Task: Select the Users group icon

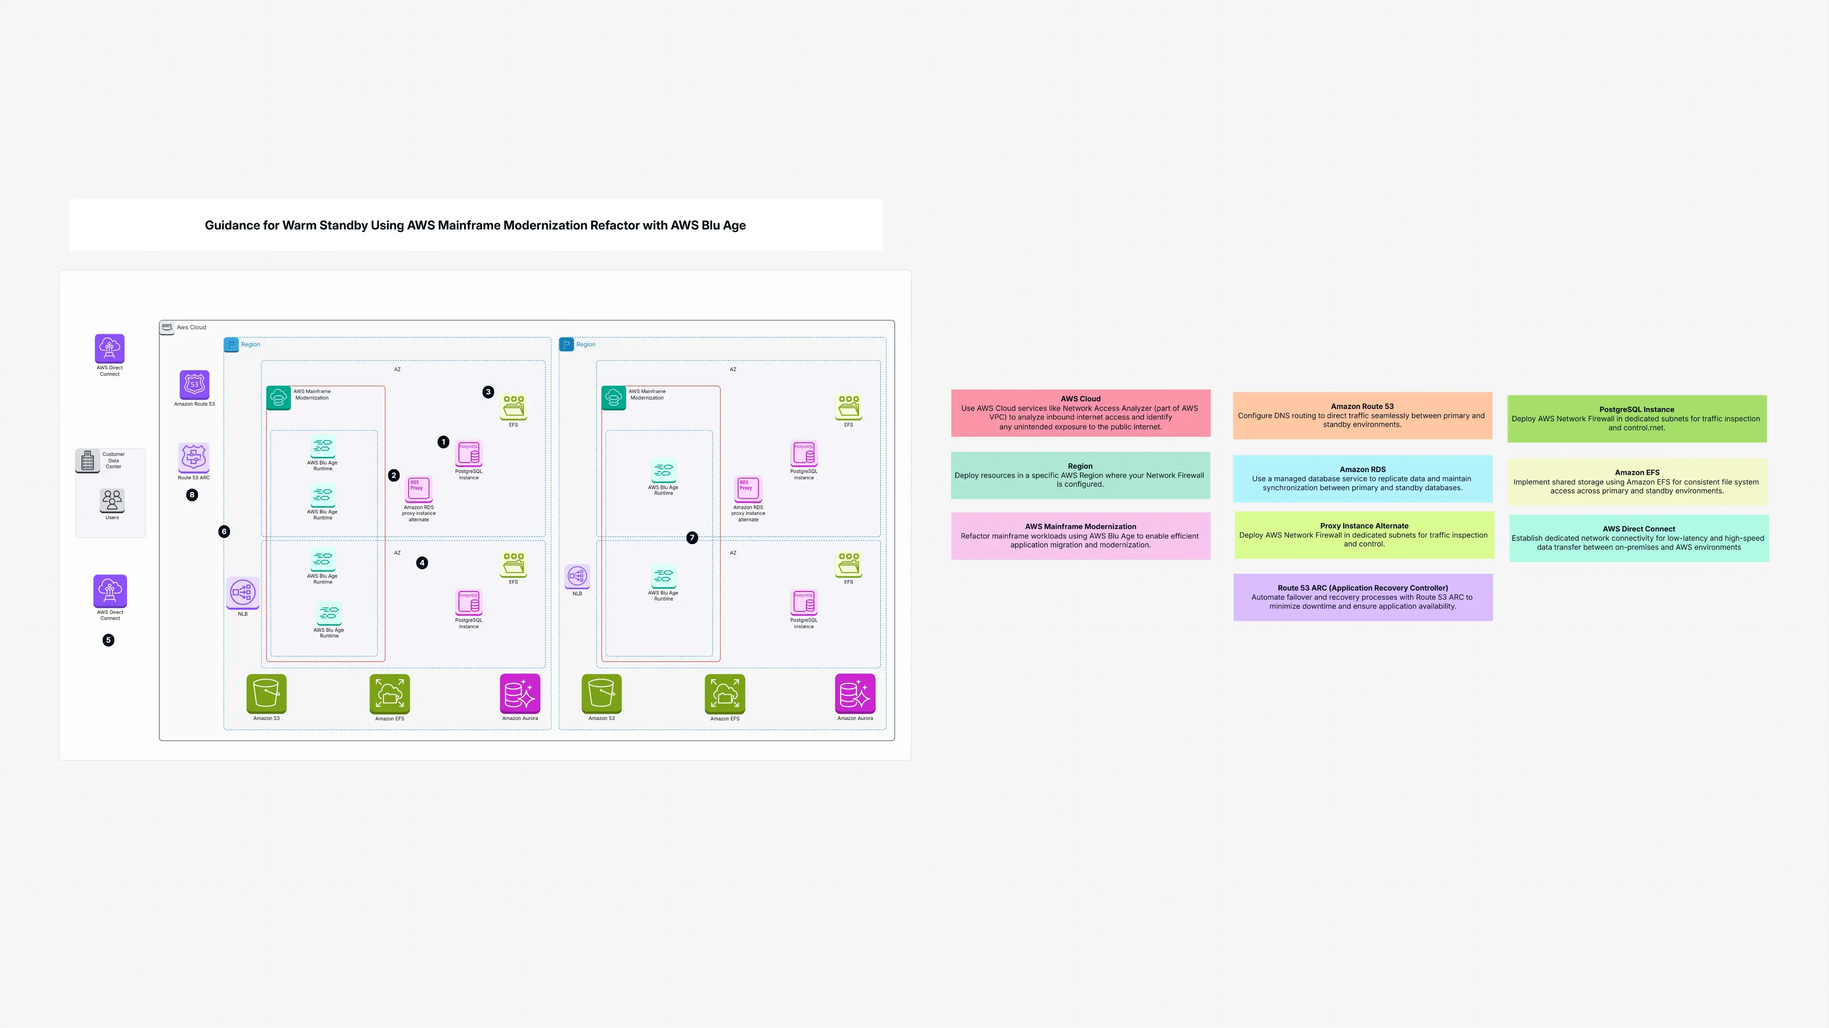Action: coord(112,500)
